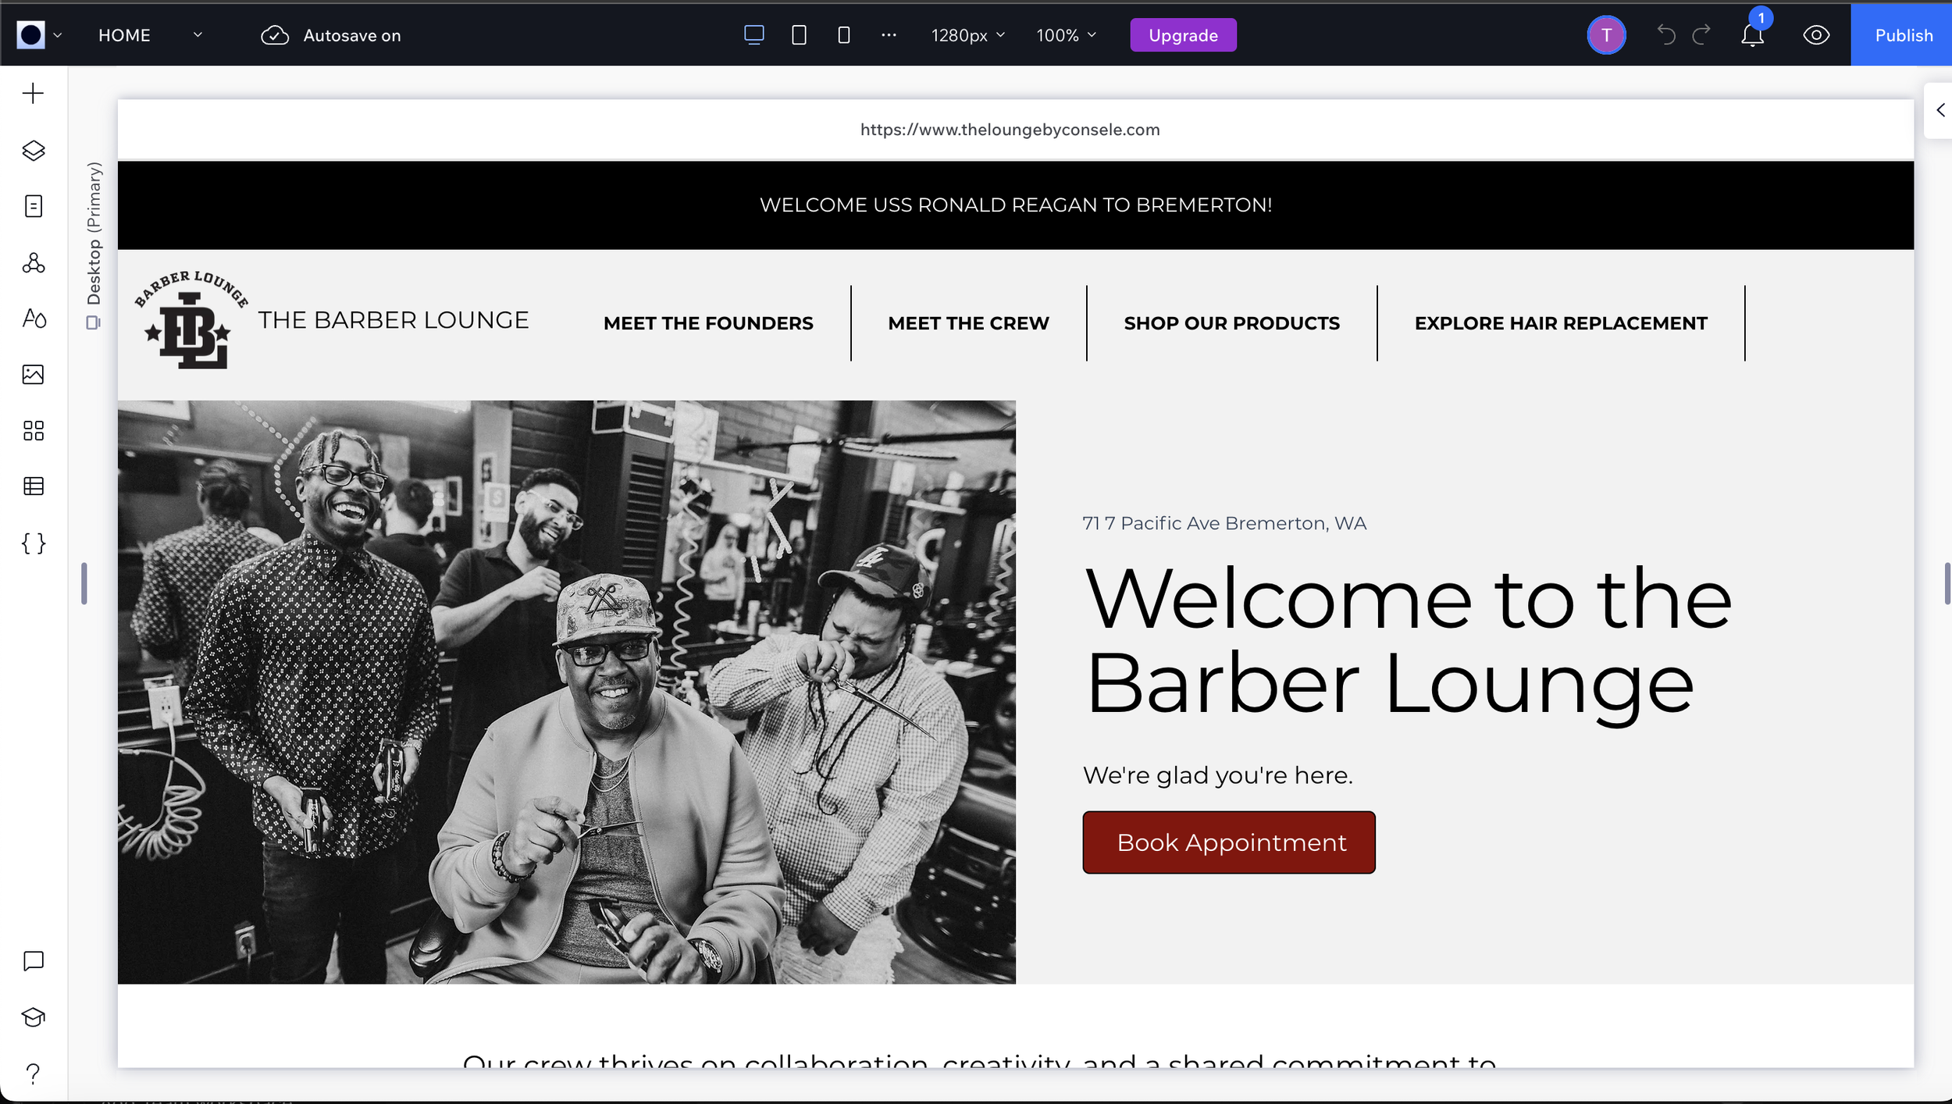1952x1104 pixels.
Task: Open the Media image panel
Action: coord(33,375)
